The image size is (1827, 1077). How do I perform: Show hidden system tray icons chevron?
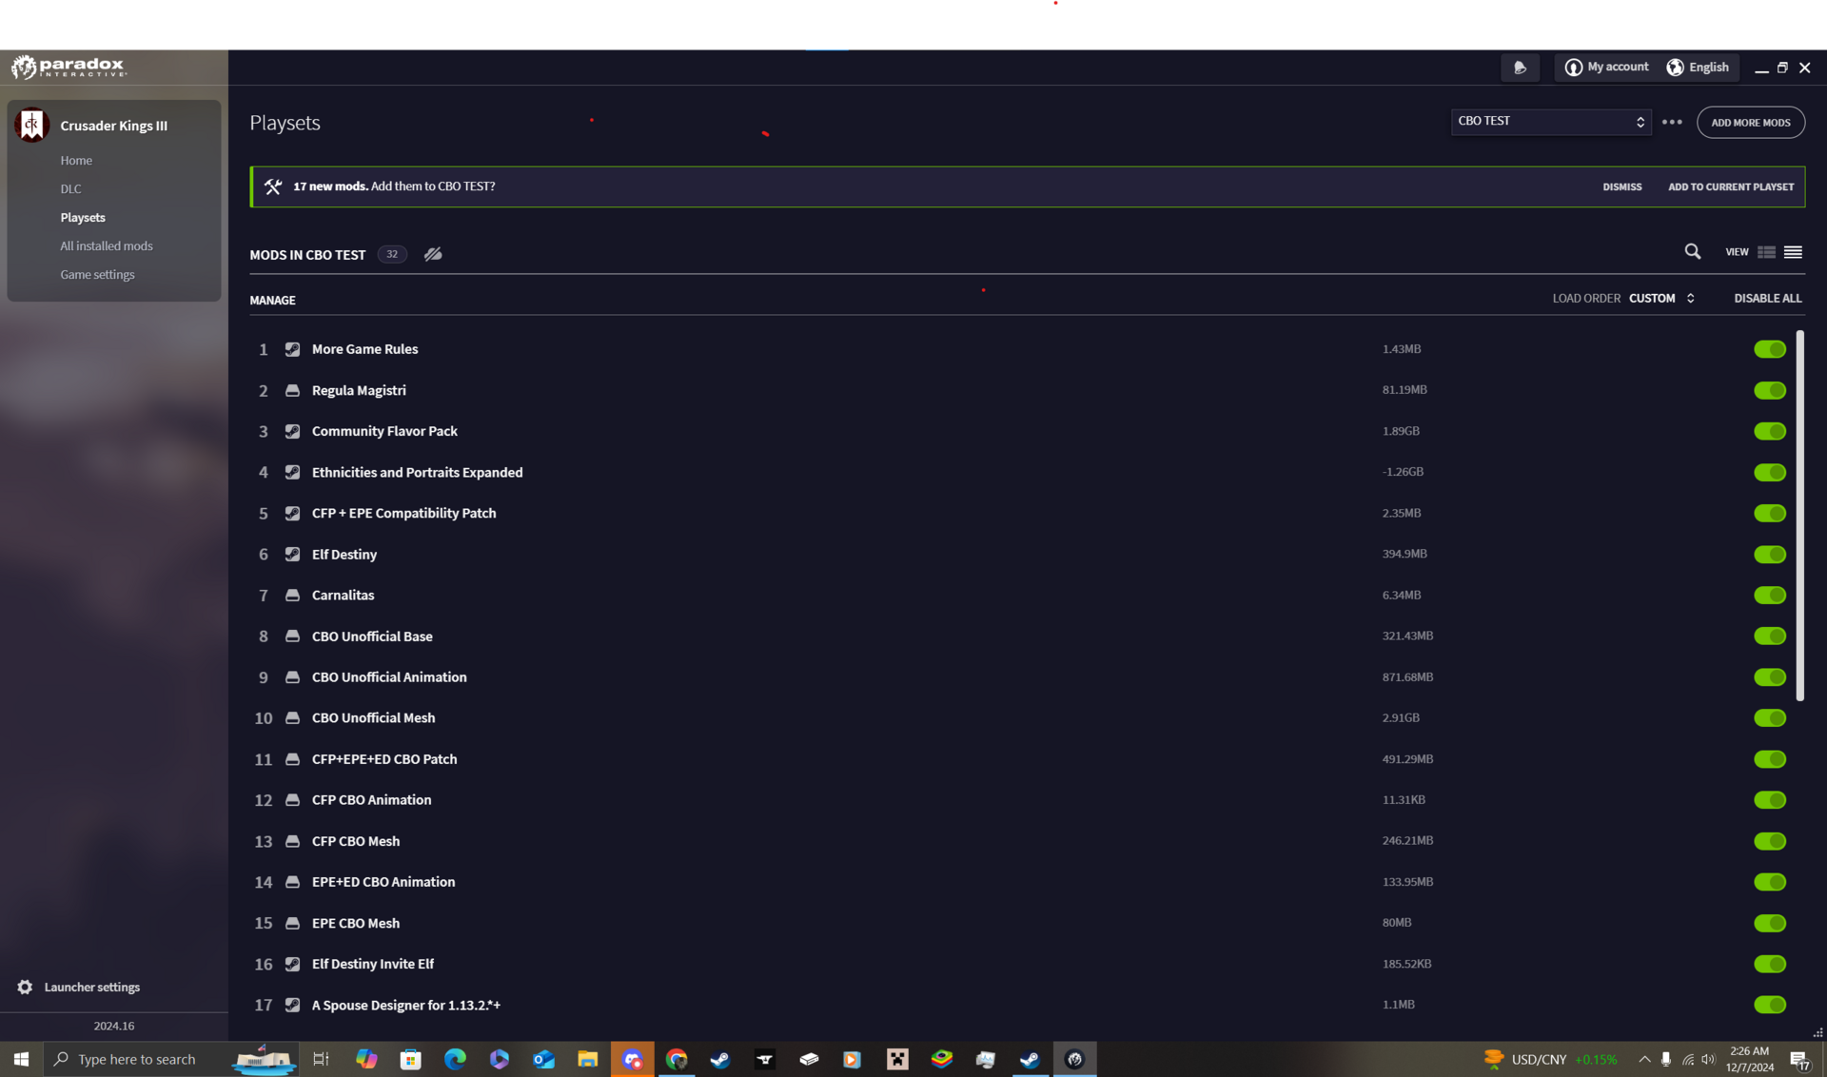(x=1644, y=1059)
